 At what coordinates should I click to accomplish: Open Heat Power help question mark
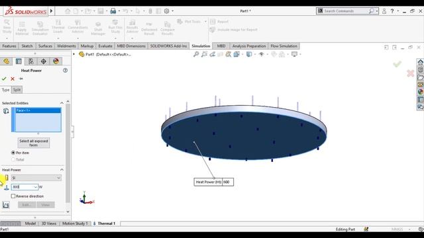click(65, 71)
